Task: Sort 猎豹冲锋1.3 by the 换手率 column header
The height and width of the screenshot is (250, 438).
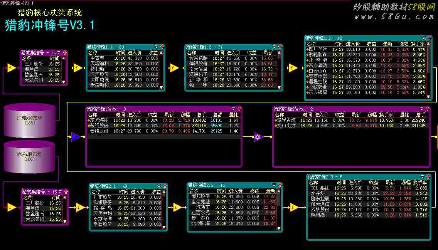Action: [x=418, y=44]
